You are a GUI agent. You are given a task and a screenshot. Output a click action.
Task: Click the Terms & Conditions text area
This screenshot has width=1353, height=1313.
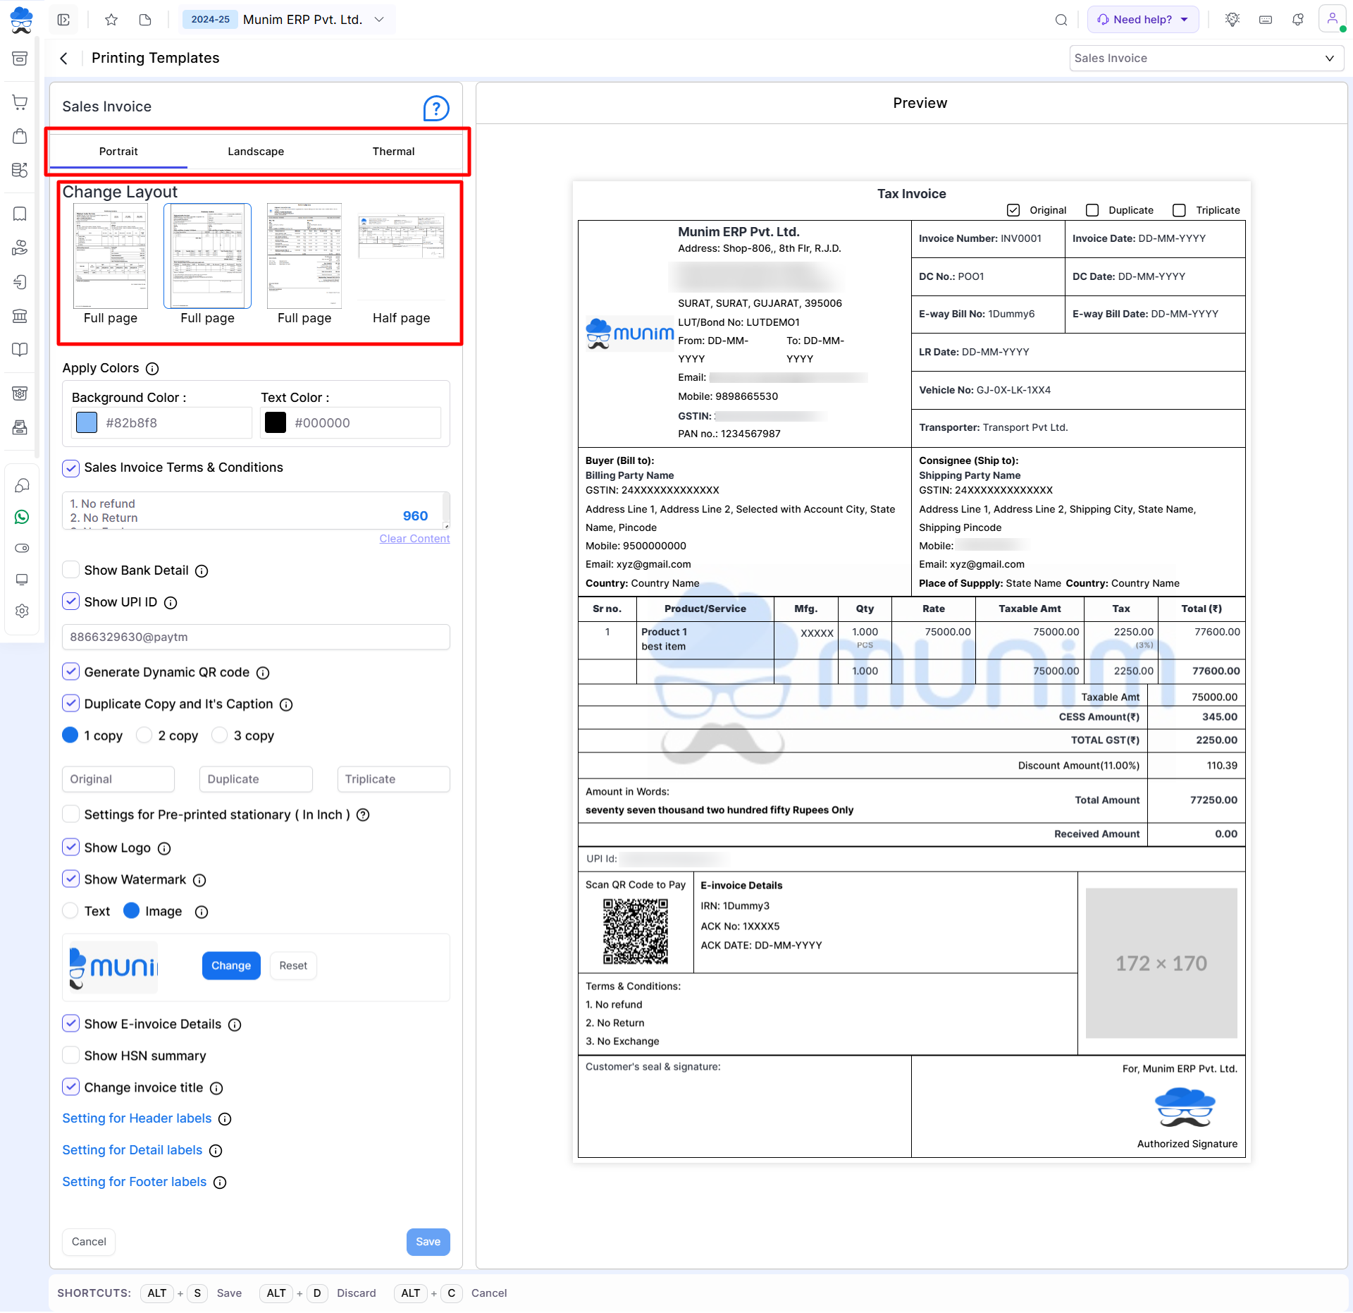[x=256, y=511]
